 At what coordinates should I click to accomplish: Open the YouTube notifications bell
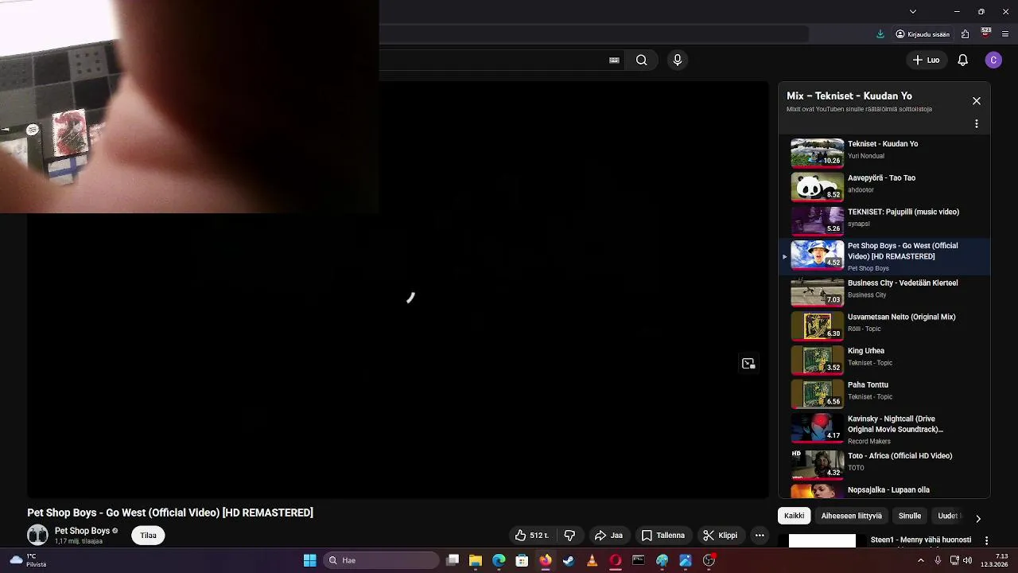pos(962,60)
